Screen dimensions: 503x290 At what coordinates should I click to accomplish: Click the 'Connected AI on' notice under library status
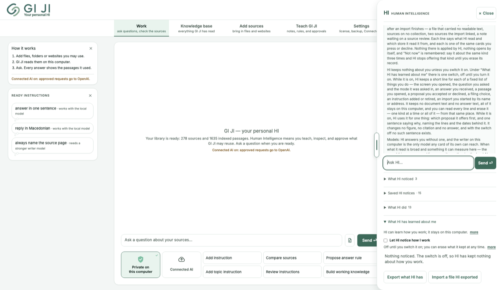pos(251,150)
